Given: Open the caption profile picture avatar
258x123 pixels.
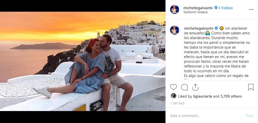Looking at the screenshot, I should coord(175,30).
